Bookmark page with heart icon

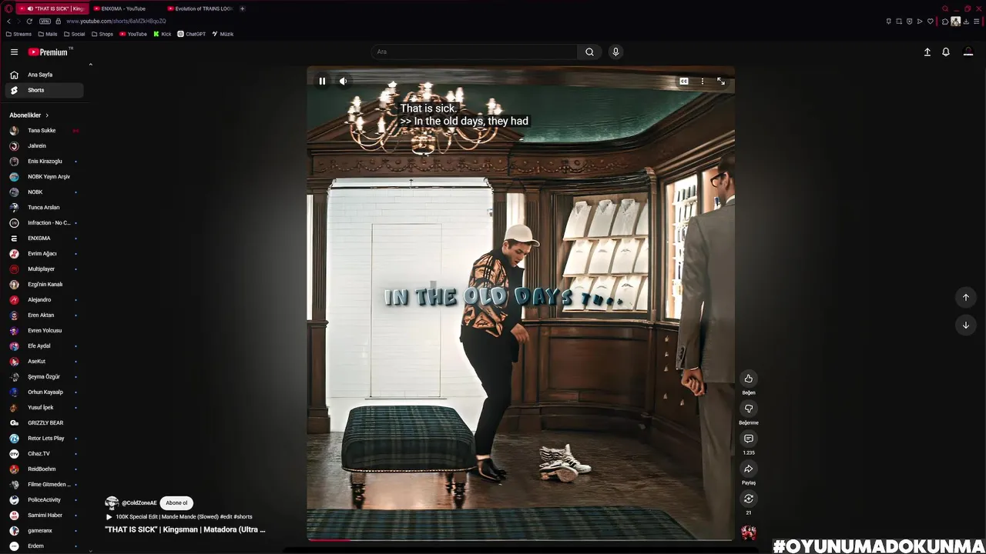(930, 21)
